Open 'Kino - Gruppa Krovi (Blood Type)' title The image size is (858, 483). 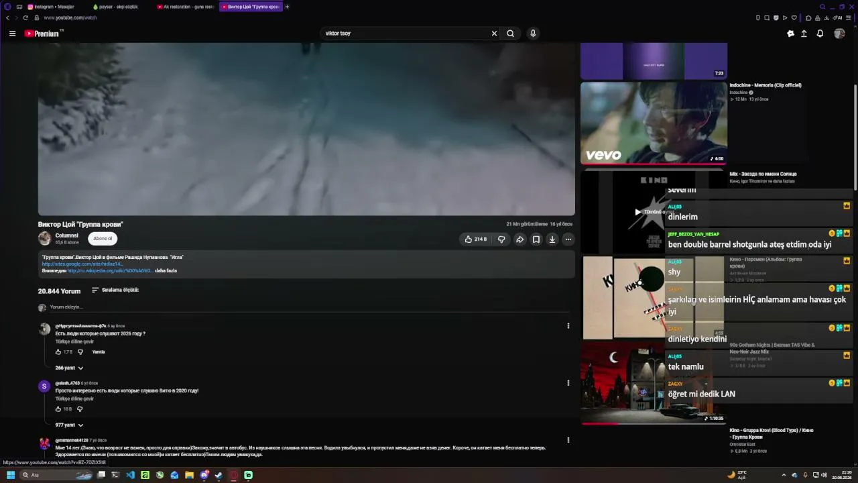[772, 433]
